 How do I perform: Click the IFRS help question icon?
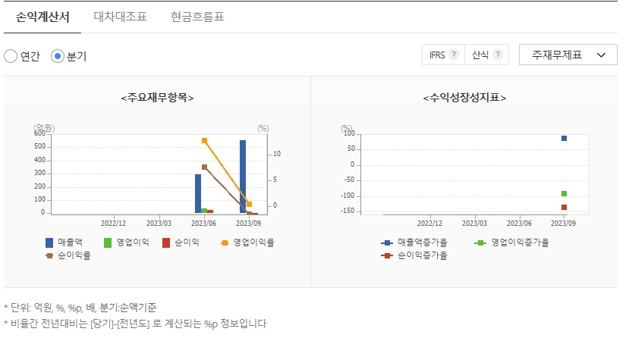454,55
